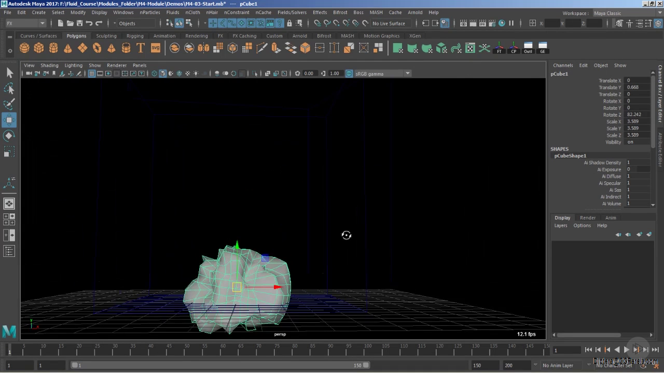Screen dimensions: 664x373
Task: Select the Paint selection tool
Action: pyautogui.click(x=9, y=104)
